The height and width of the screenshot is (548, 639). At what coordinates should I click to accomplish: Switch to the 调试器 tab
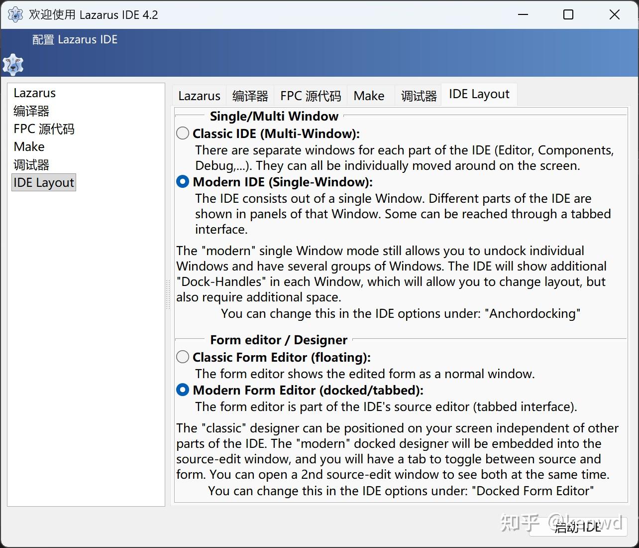point(419,96)
